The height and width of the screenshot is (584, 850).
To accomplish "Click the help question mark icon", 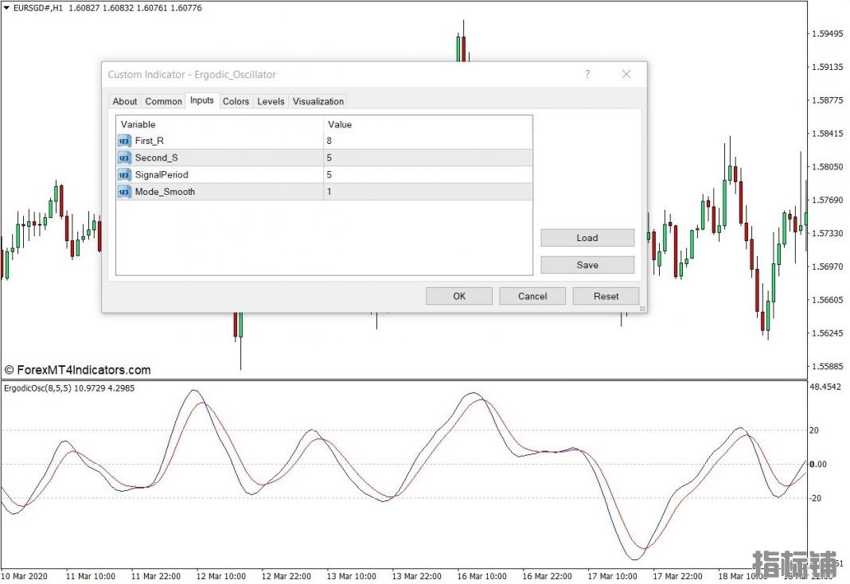I will click(587, 74).
